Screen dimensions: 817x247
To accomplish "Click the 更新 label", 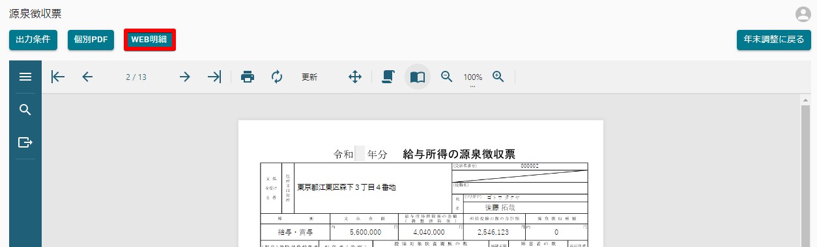I will (x=309, y=77).
